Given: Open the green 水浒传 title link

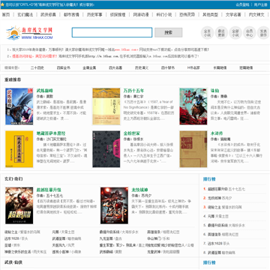Looking at the screenshot, I should click(x=217, y=133).
